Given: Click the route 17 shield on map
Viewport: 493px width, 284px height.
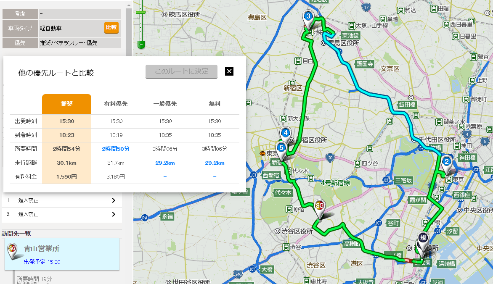Looking at the screenshot, I should [x=366, y=8].
